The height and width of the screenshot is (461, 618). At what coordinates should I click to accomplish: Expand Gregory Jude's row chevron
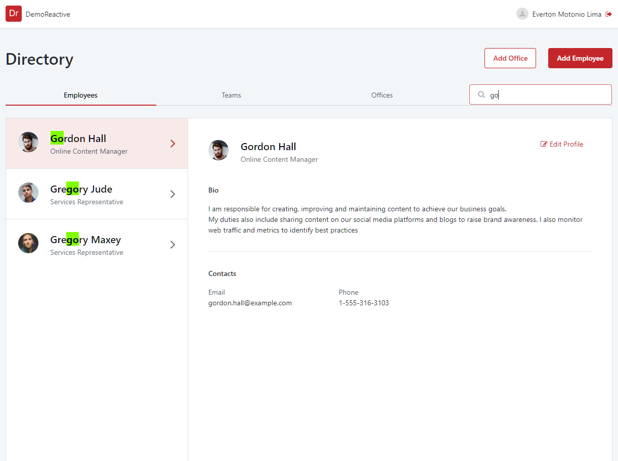pyautogui.click(x=172, y=194)
